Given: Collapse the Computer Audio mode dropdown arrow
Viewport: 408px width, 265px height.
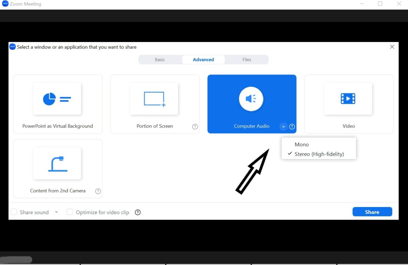Looking at the screenshot, I should coord(284,127).
